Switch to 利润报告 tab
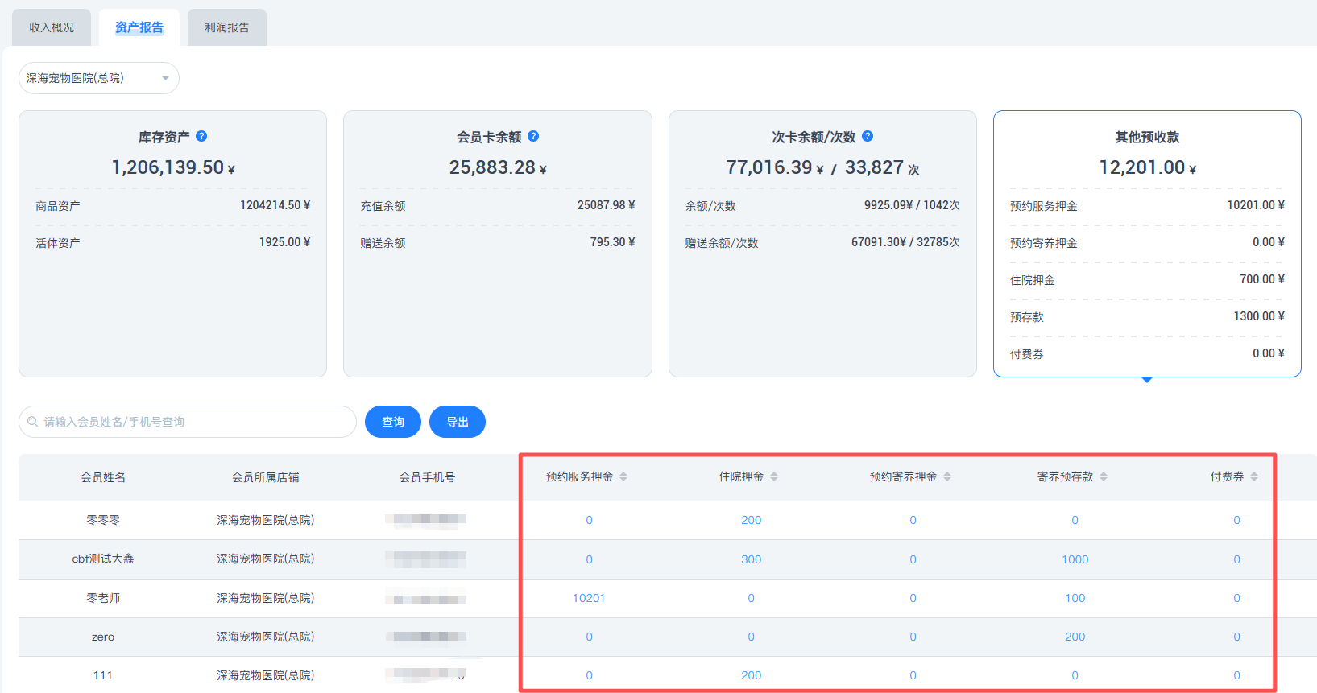 tap(227, 27)
